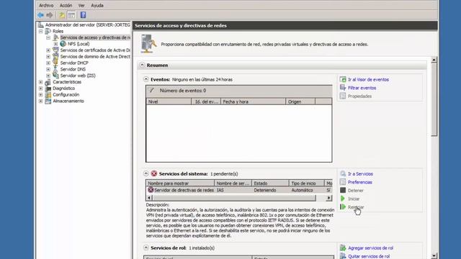Open the Ir al Visor de eventos link
The height and width of the screenshot is (259, 461).
pyautogui.click(x=368, y=80)
